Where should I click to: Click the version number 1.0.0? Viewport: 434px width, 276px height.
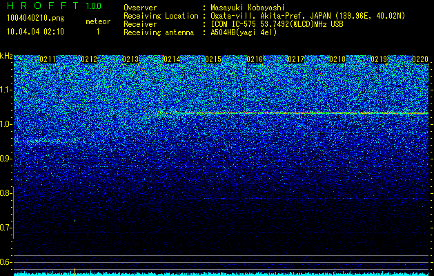(94, 6)
